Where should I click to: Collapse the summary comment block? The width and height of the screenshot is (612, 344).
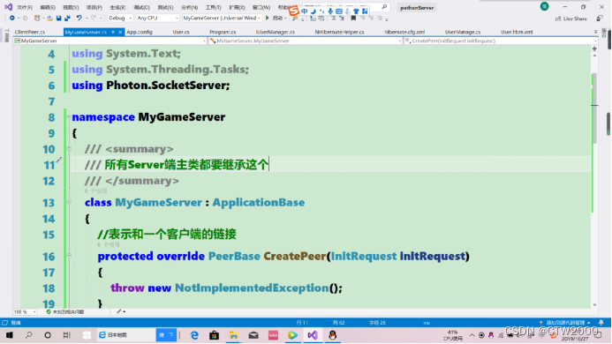coord(69,148)
